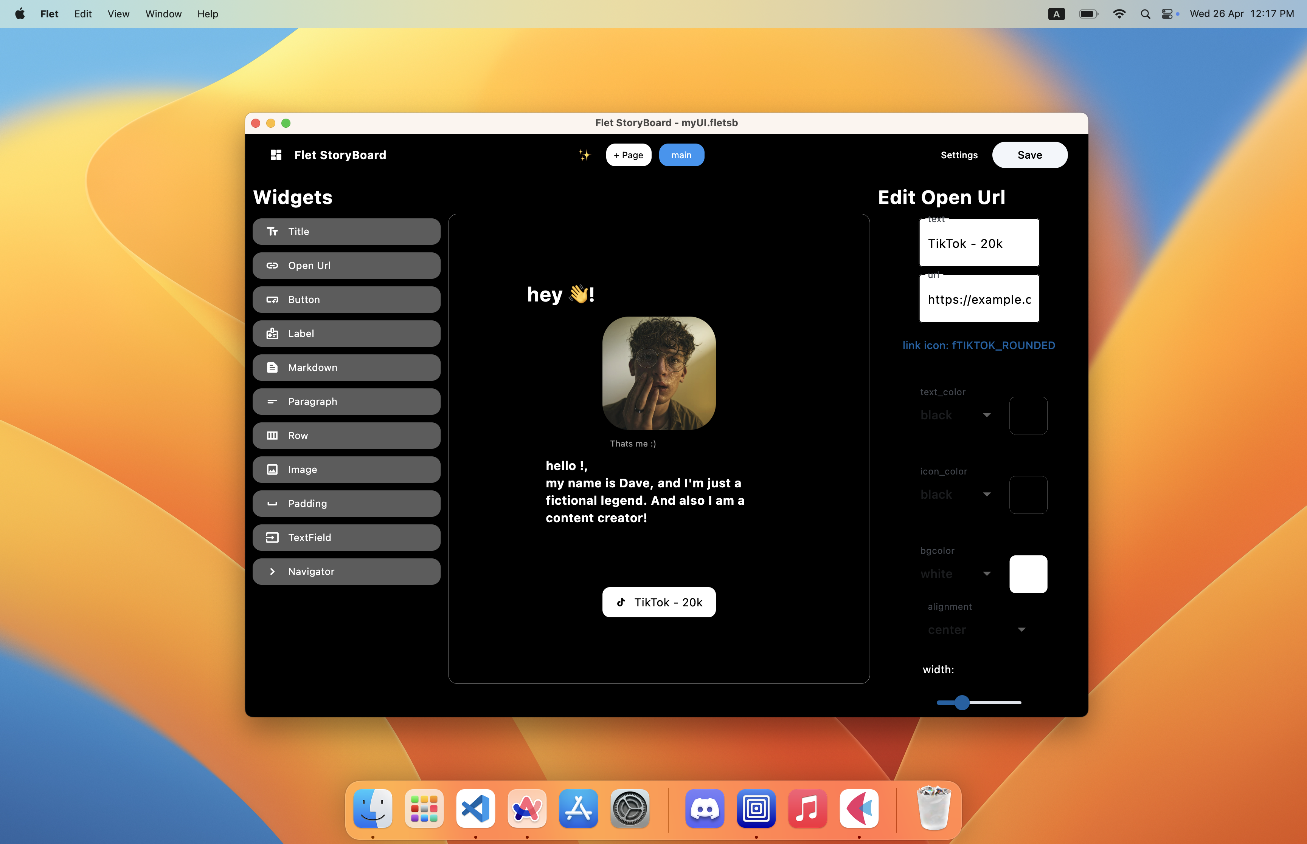The image size is (1307, 844).
Task: Open the Help menu
Action: click(x=208, y=14)
